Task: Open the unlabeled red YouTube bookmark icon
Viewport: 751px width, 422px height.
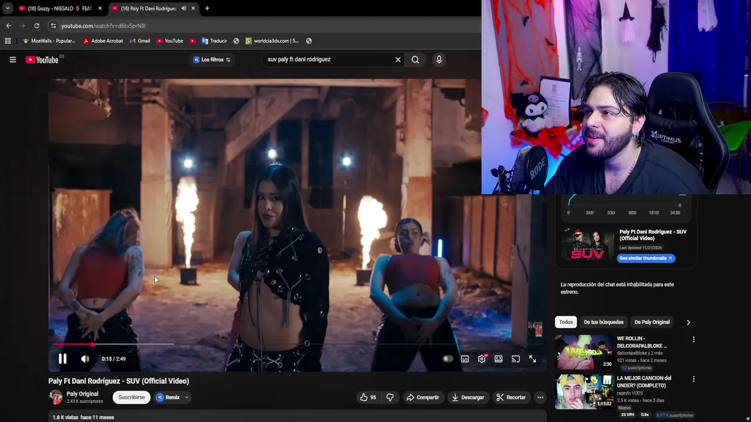Action: tap(192, 41)
